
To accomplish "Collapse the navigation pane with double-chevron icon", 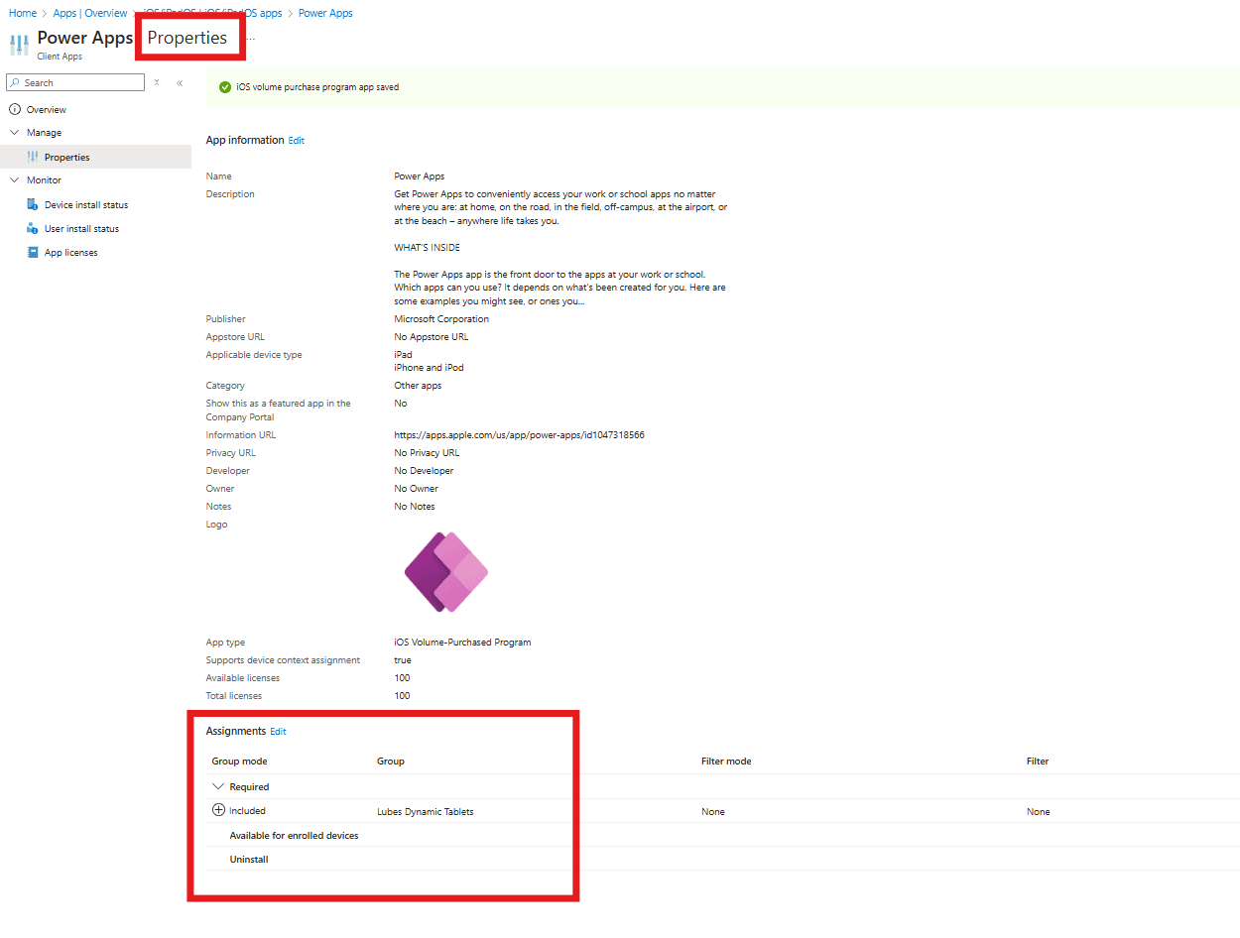I will click(180, 83).
